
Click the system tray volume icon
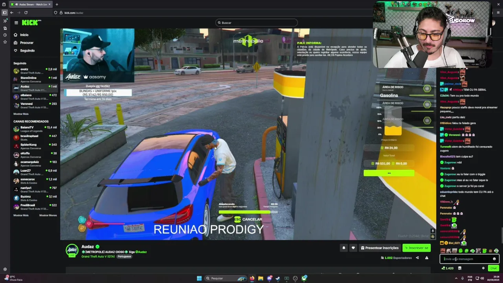(482, 278)
